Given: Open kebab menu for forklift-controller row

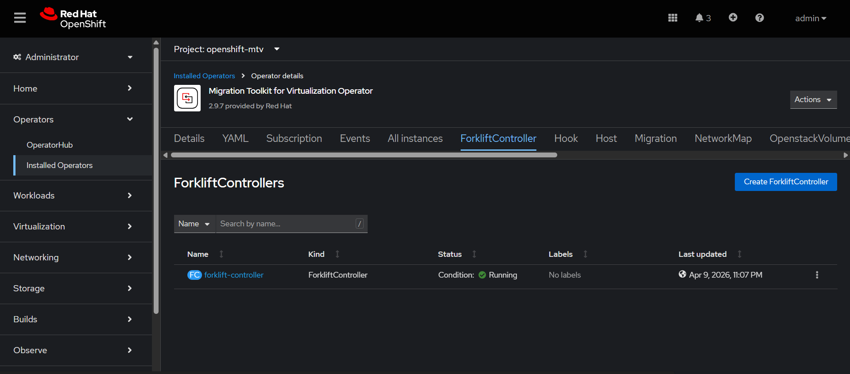Looking at the screenshot, I should 817,275.
